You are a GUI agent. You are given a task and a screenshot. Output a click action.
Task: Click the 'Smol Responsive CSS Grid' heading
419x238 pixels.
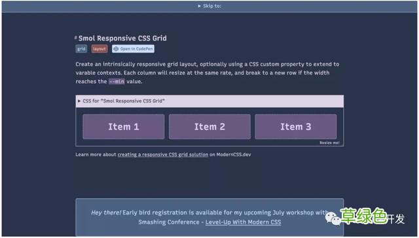[x=122, y=38]
